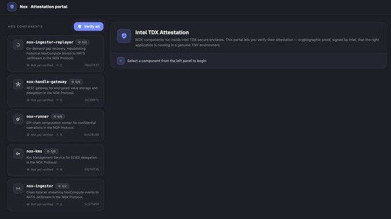Click the shield icon beside Intel TDX Attestation

click(x=124, y=36)
